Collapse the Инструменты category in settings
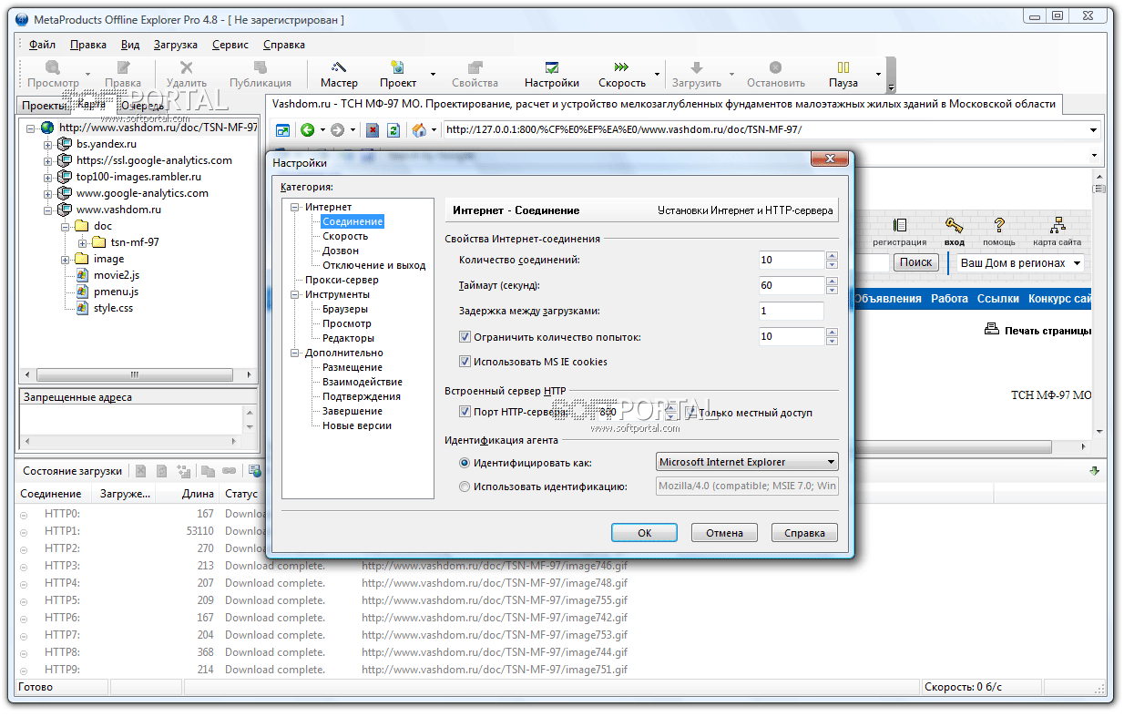 pyautogui.click(x=295, y=294)
